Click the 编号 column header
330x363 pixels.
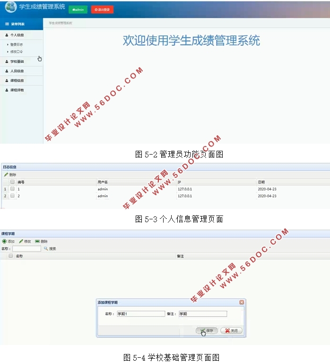pyautogui.click(x=21, y=182)
